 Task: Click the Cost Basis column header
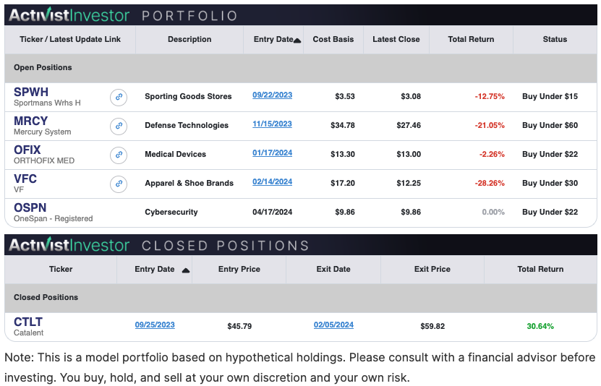click(333, 39)
